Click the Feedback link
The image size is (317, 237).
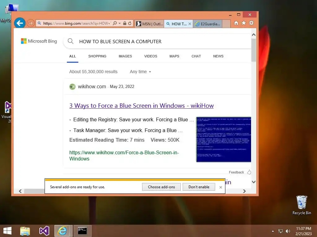click(236, 172)
